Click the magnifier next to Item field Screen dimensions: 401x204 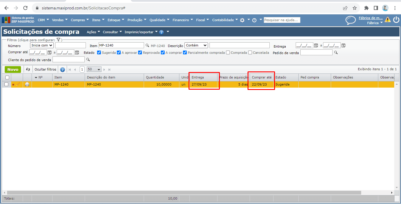pyautogui.click(x=147, y=46)
